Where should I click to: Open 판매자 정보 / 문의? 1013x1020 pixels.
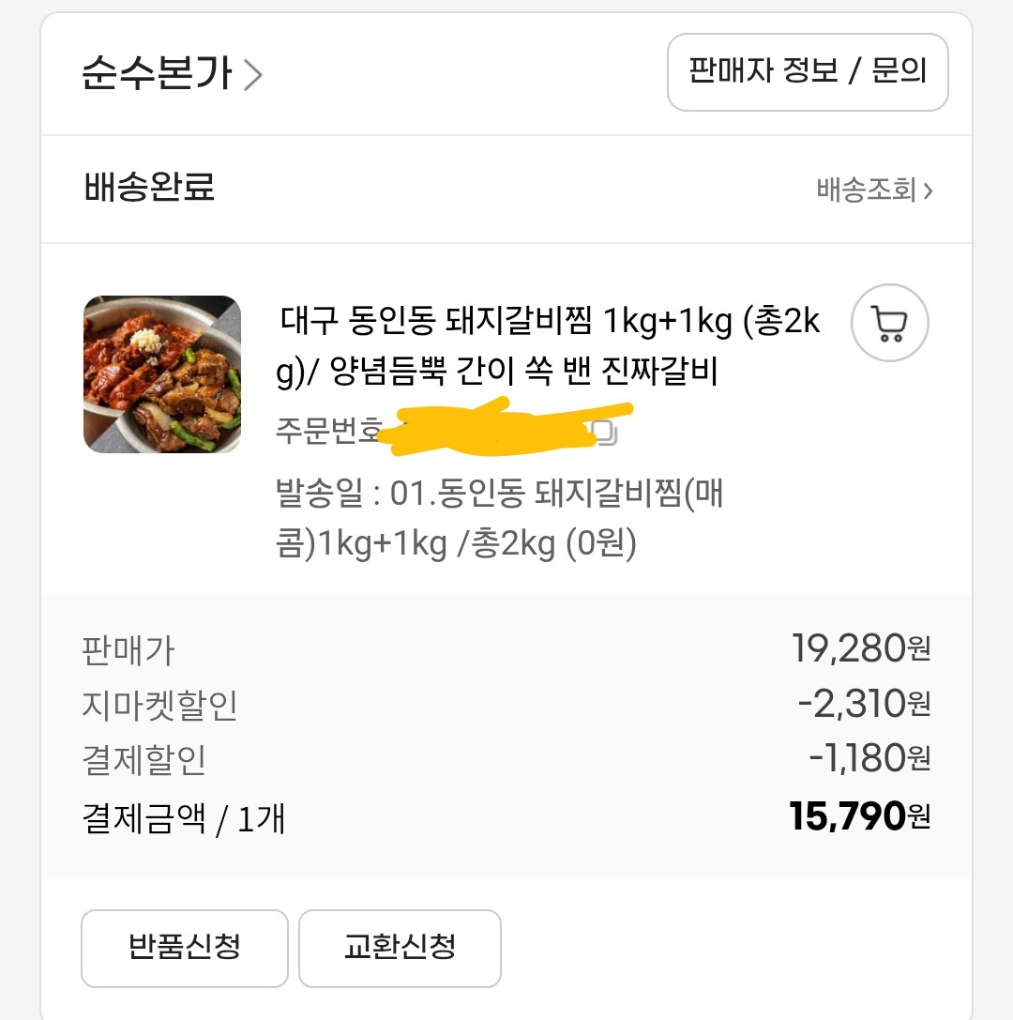tap(808, 72)
